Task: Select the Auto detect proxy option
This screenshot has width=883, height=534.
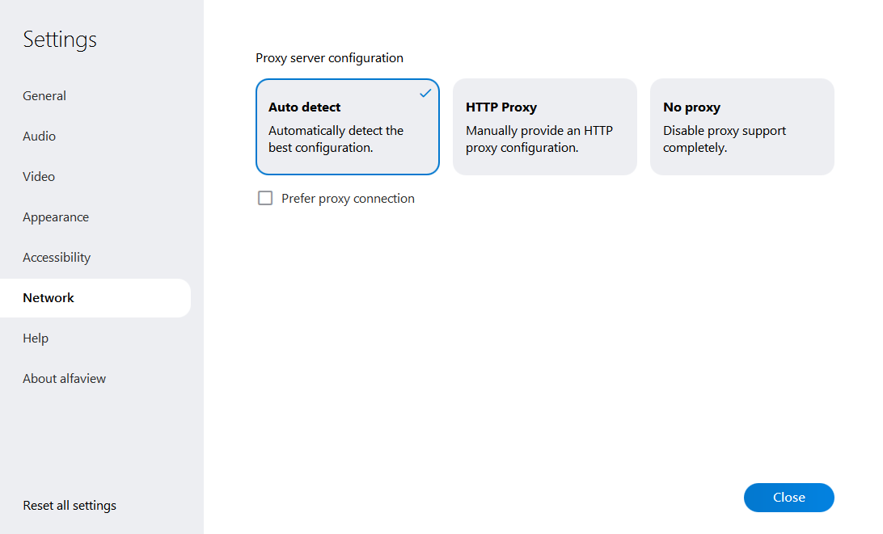Action: 347,127
